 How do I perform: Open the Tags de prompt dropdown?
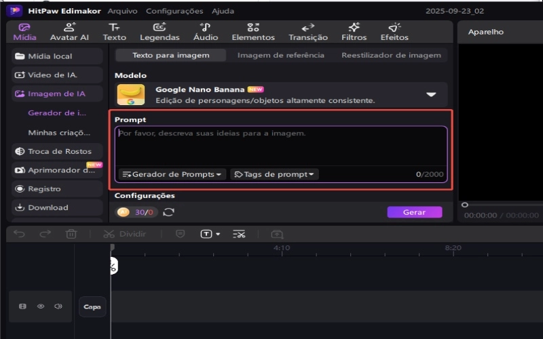274,174
